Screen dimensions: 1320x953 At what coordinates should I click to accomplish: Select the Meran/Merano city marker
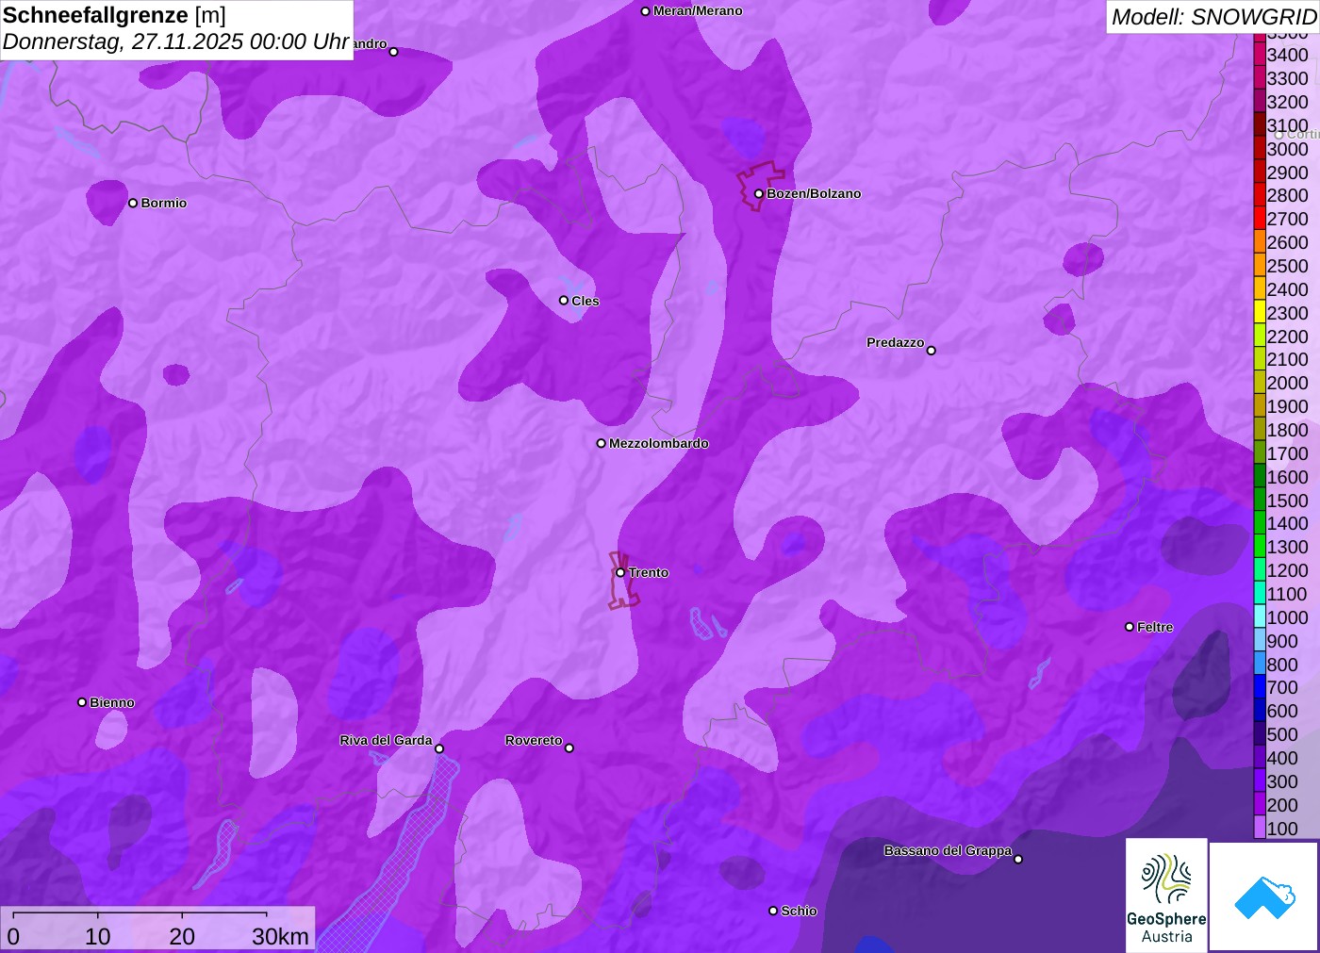click(x=645, y=11)
